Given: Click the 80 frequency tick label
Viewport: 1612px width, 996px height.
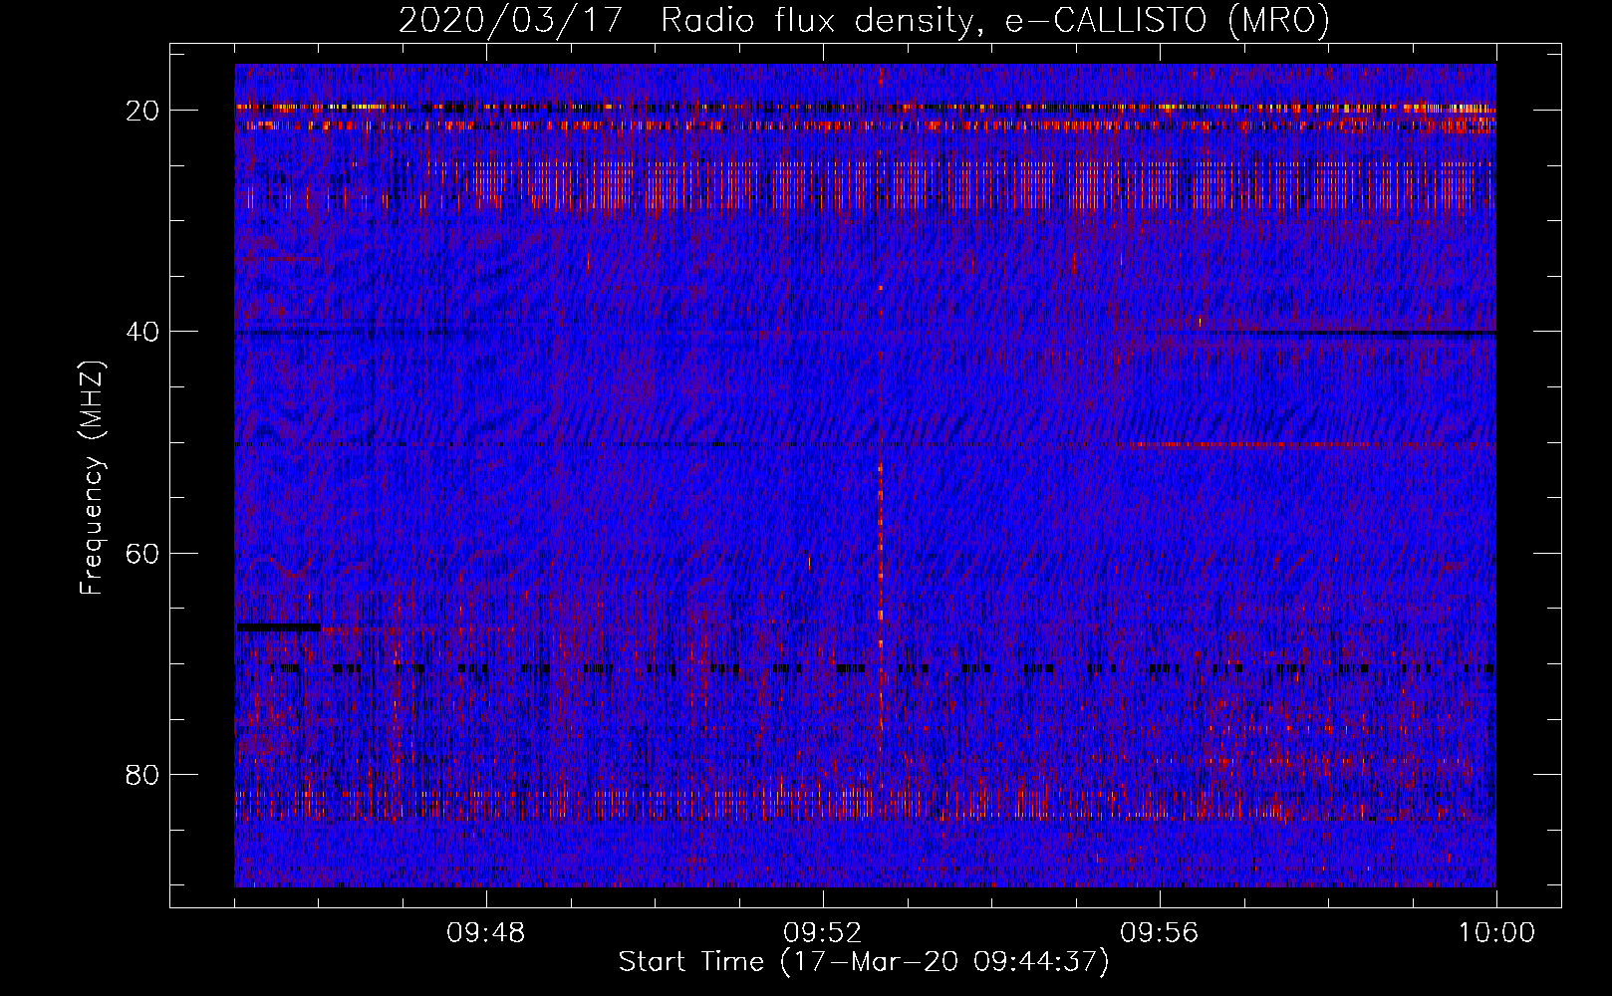Looking at the screenshot, I should (x=143, y=775).
